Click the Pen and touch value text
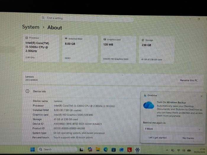The image size is (207, 155). tap(73, 138)
